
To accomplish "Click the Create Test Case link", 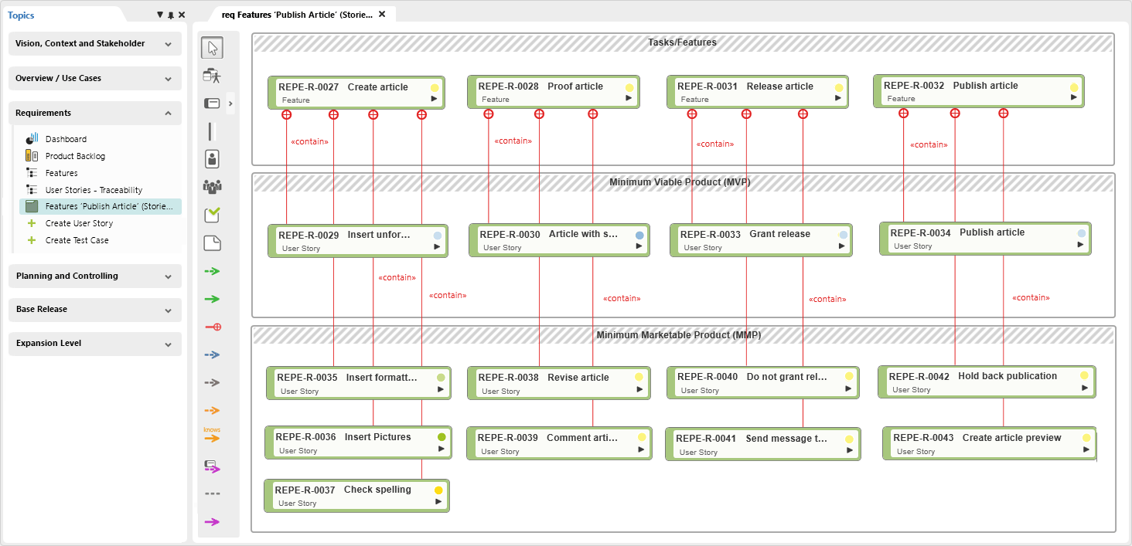I will (x=77, y=240).
